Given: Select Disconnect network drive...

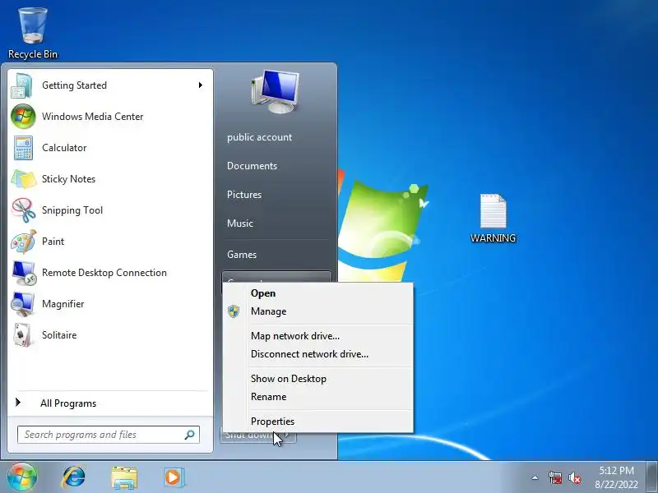Looking at the screenshot, I should 318,354.
